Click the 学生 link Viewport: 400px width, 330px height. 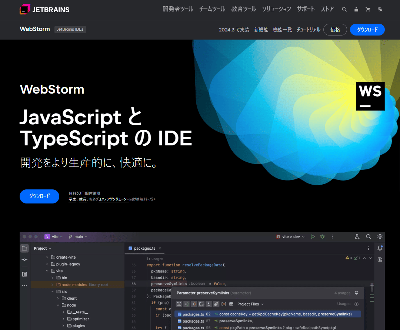click(73, 199)
